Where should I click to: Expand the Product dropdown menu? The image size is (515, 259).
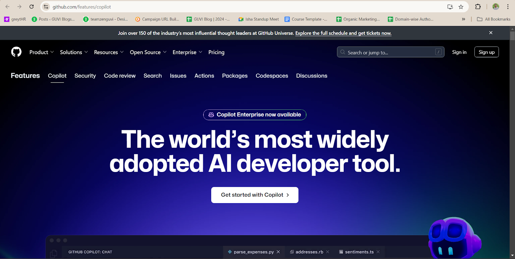(x=42, y=52)
